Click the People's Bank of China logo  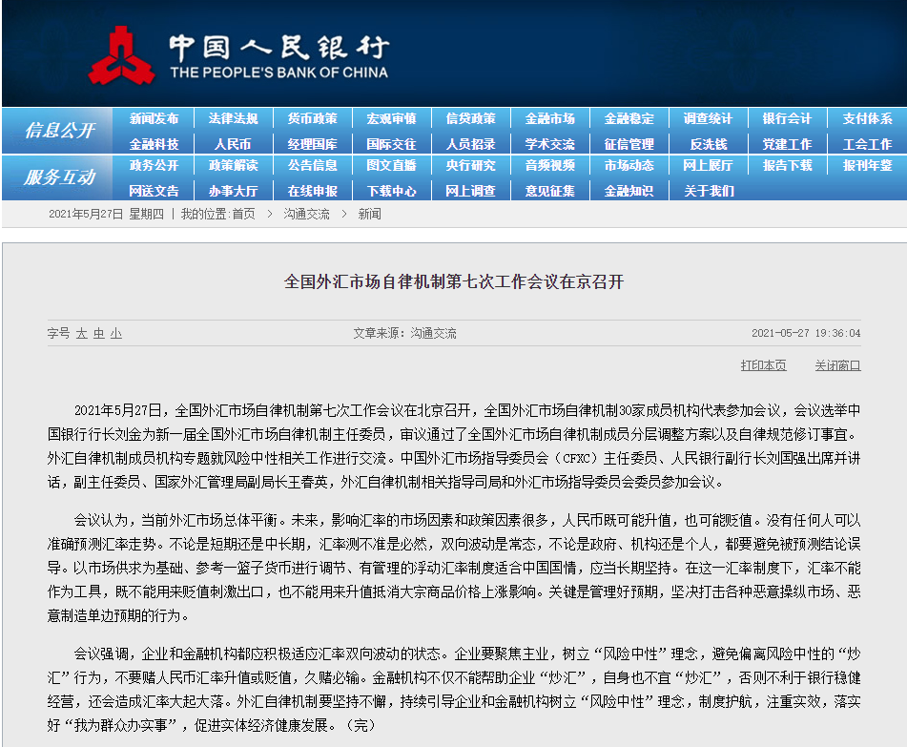coord(238,55)
